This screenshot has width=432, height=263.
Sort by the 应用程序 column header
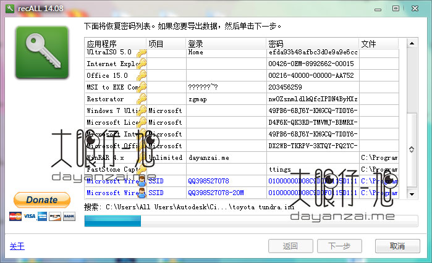tap(116, 43)
